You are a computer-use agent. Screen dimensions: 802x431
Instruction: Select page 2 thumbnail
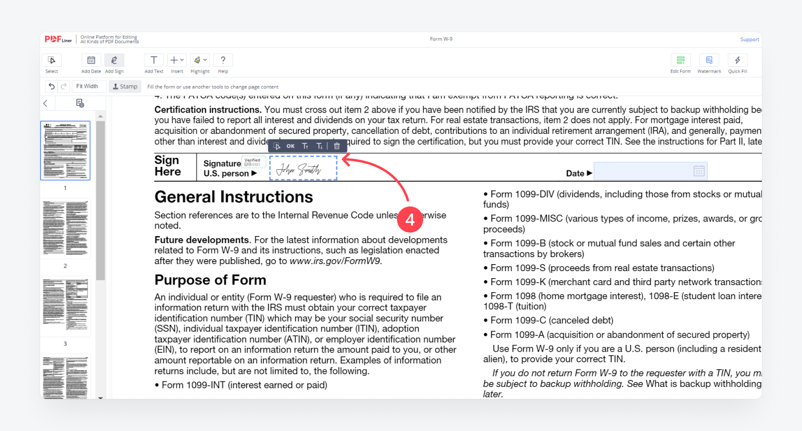click(x=65, y=229)
